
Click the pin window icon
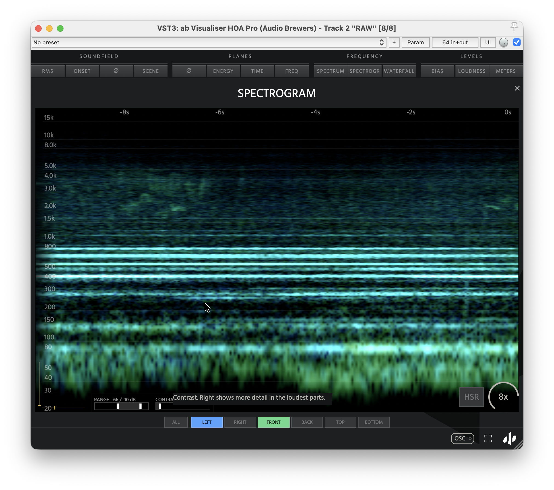(x=514, y=27)
